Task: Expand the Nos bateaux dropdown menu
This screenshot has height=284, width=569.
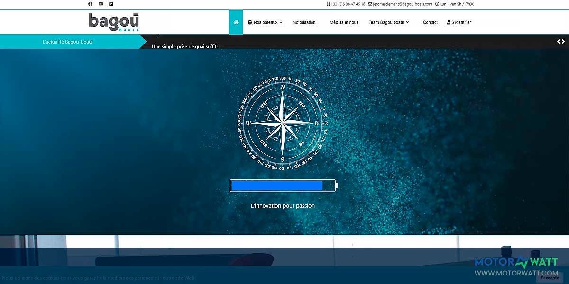Action: pos(265,22)
